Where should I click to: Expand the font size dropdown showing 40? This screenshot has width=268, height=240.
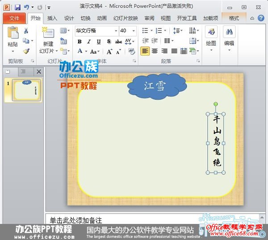pos(134,31)
